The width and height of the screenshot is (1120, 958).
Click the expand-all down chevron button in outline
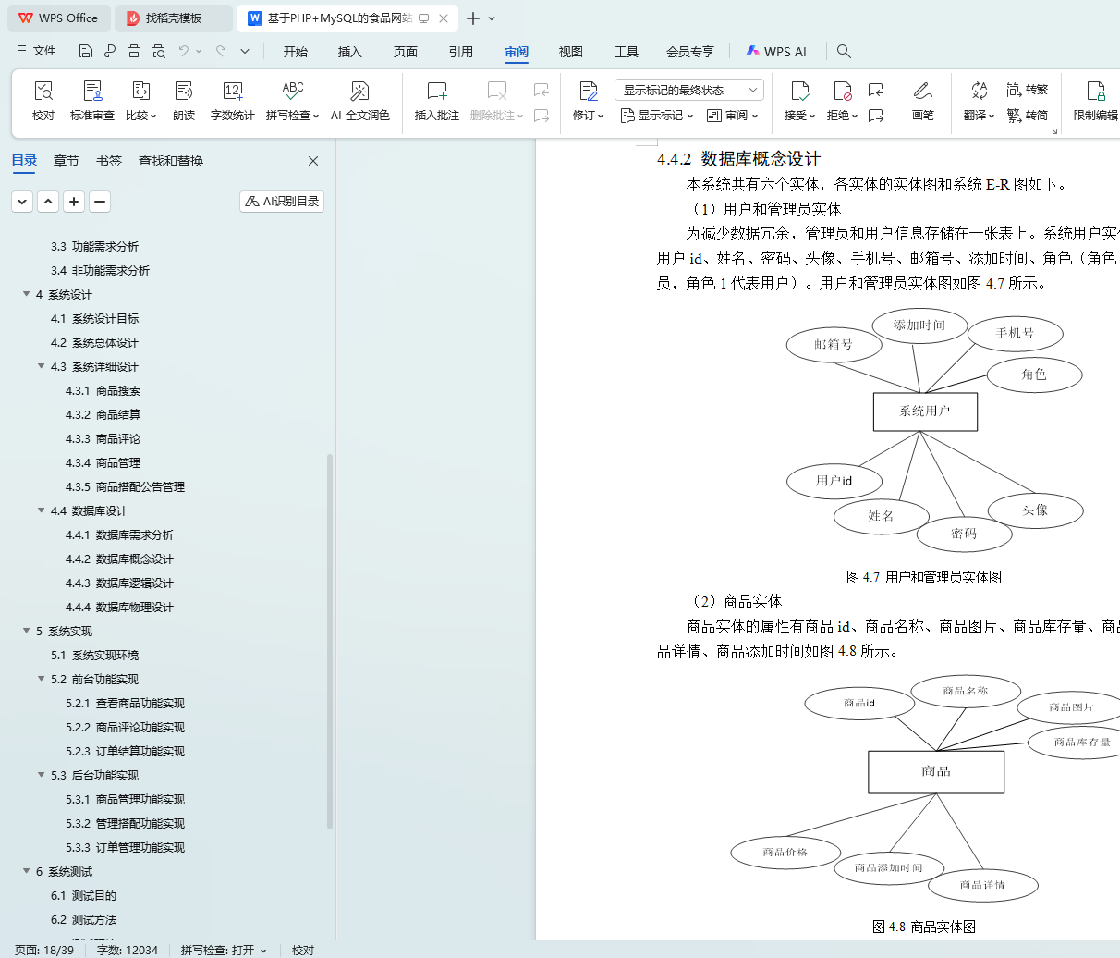pyautogui.click(x=22, y=201)
